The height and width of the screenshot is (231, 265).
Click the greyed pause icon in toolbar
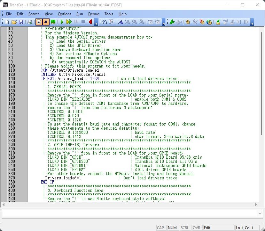[76, 22]
